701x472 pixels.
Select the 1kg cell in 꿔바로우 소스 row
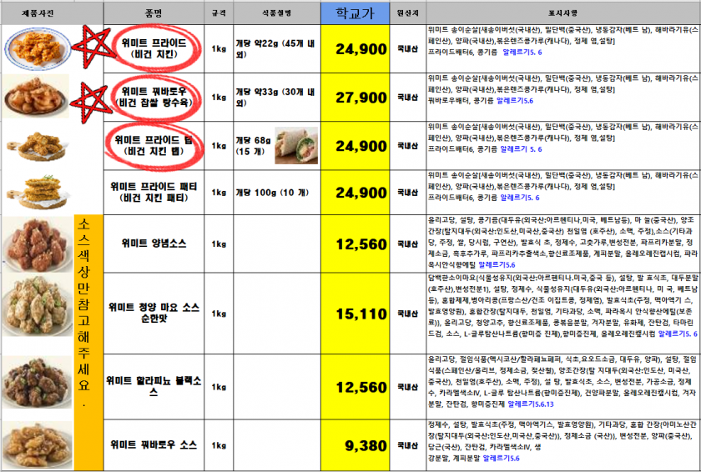219,445
